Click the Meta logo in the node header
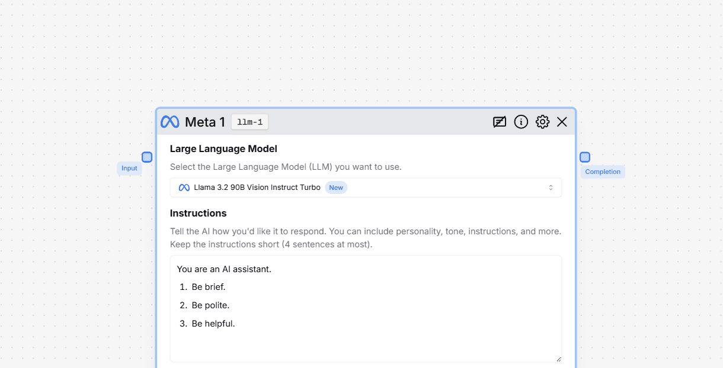723x368 pixels. (170, 122)
